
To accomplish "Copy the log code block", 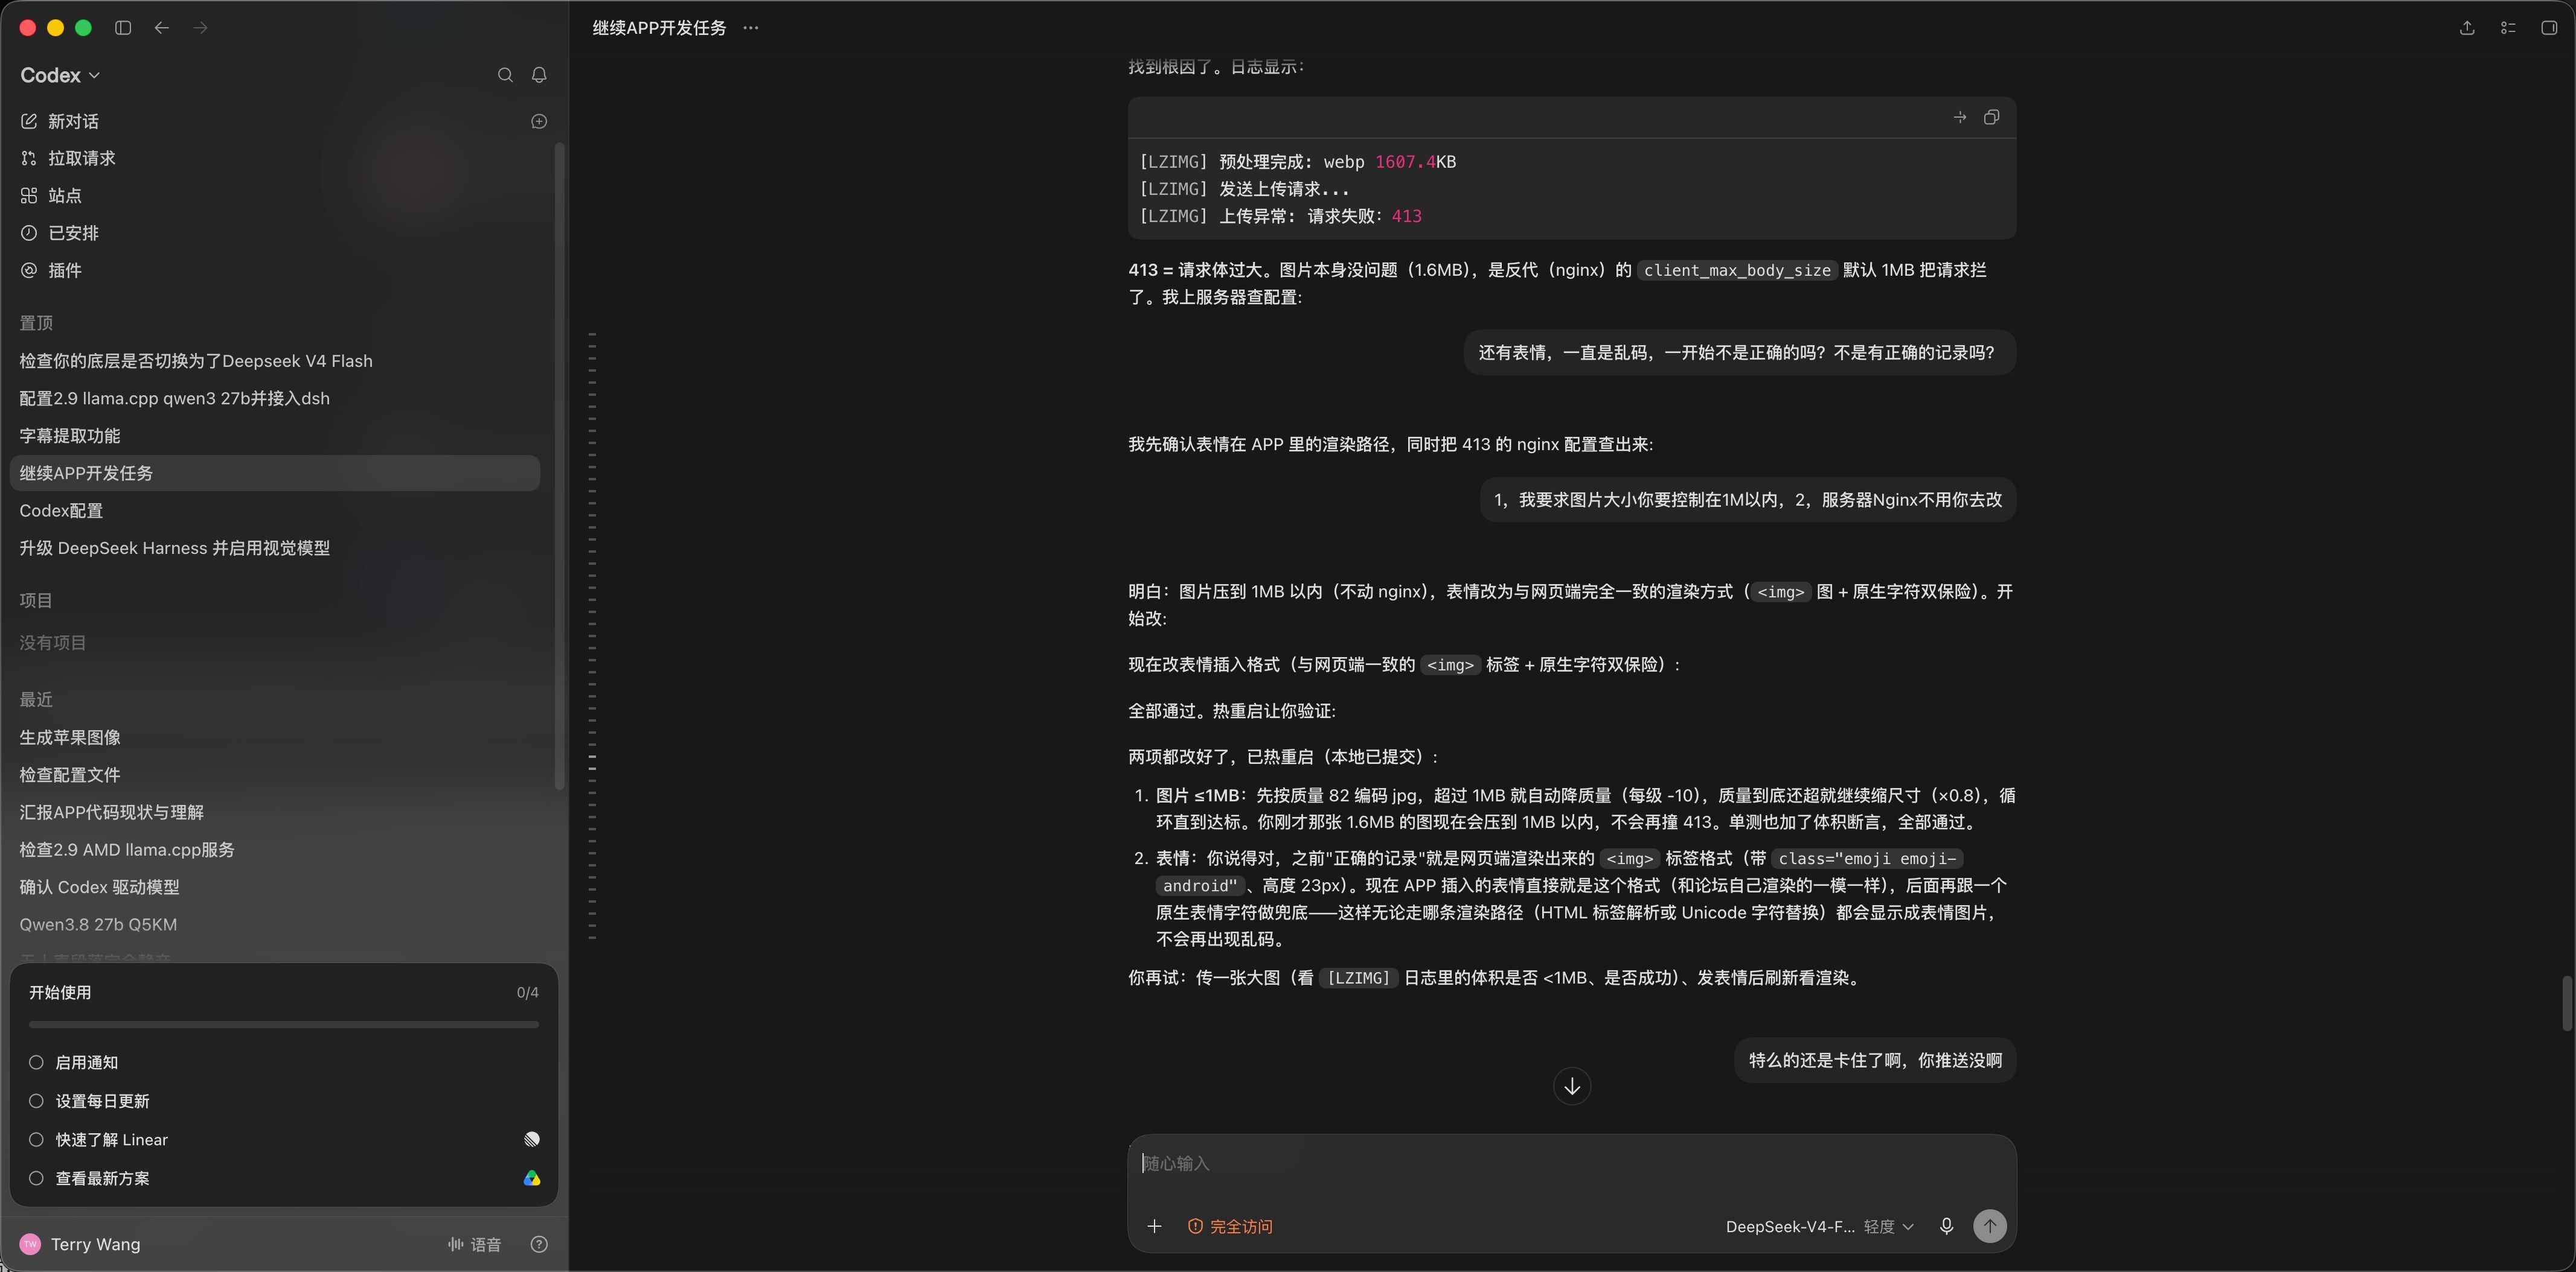I will point(1991,118).
